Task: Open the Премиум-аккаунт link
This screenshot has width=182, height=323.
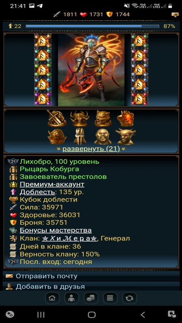Action: point(52,184)
